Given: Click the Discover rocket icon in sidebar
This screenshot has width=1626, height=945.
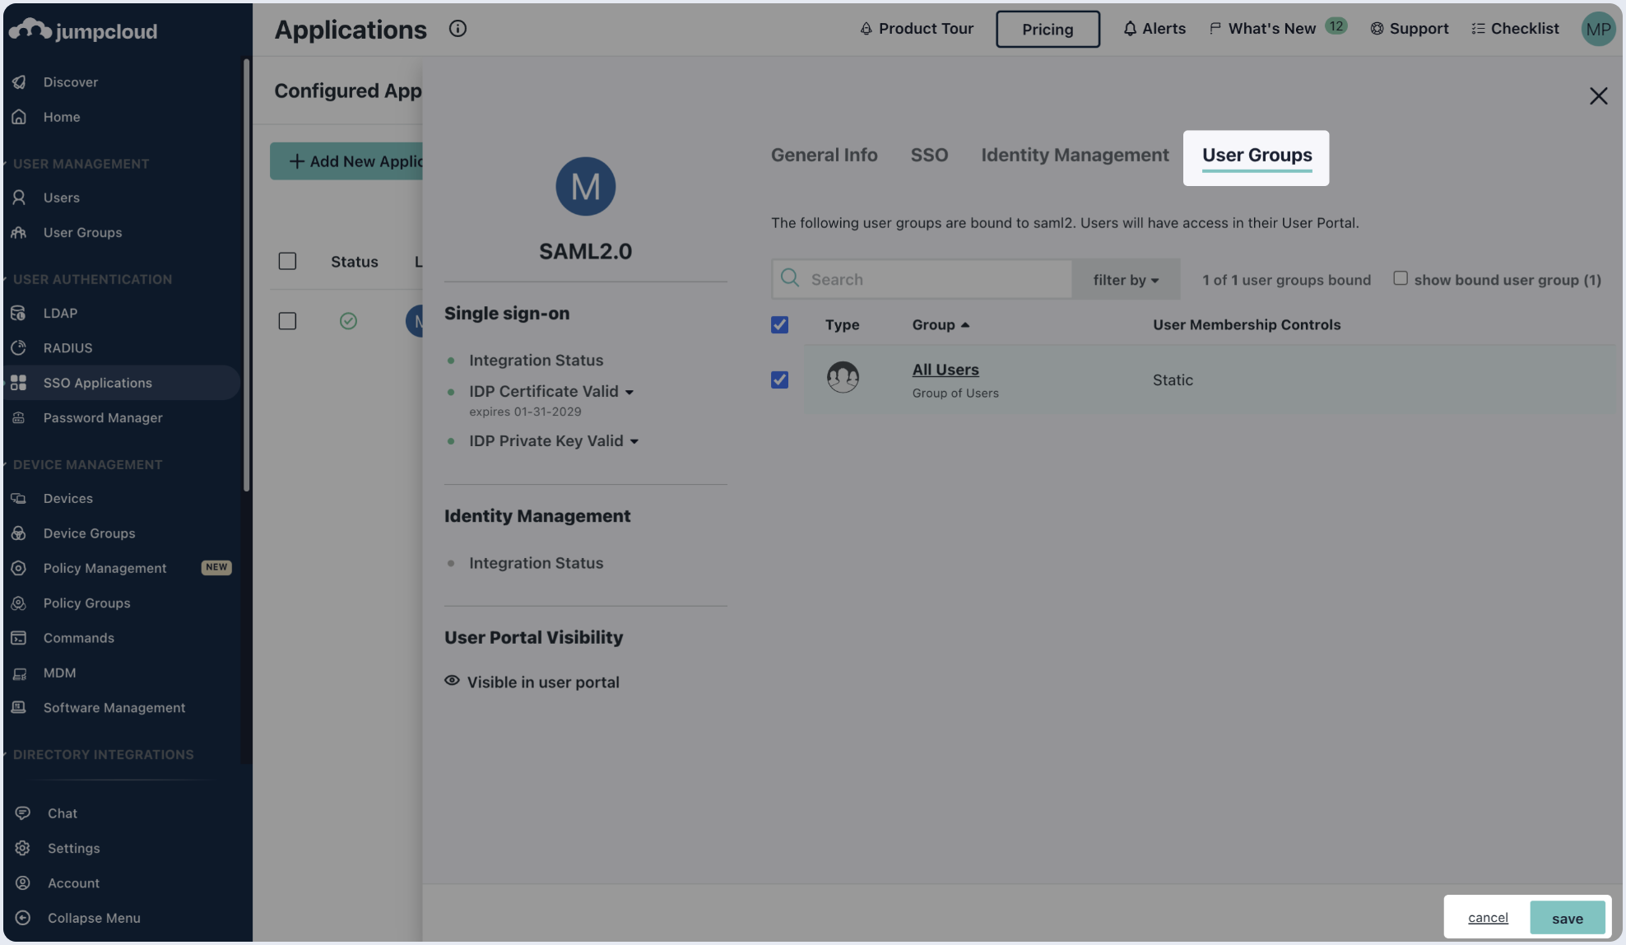Looking at the screenshot, I should (x=19, y=81).
